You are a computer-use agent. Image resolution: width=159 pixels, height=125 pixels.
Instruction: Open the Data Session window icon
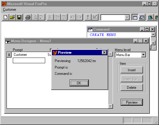142,17
